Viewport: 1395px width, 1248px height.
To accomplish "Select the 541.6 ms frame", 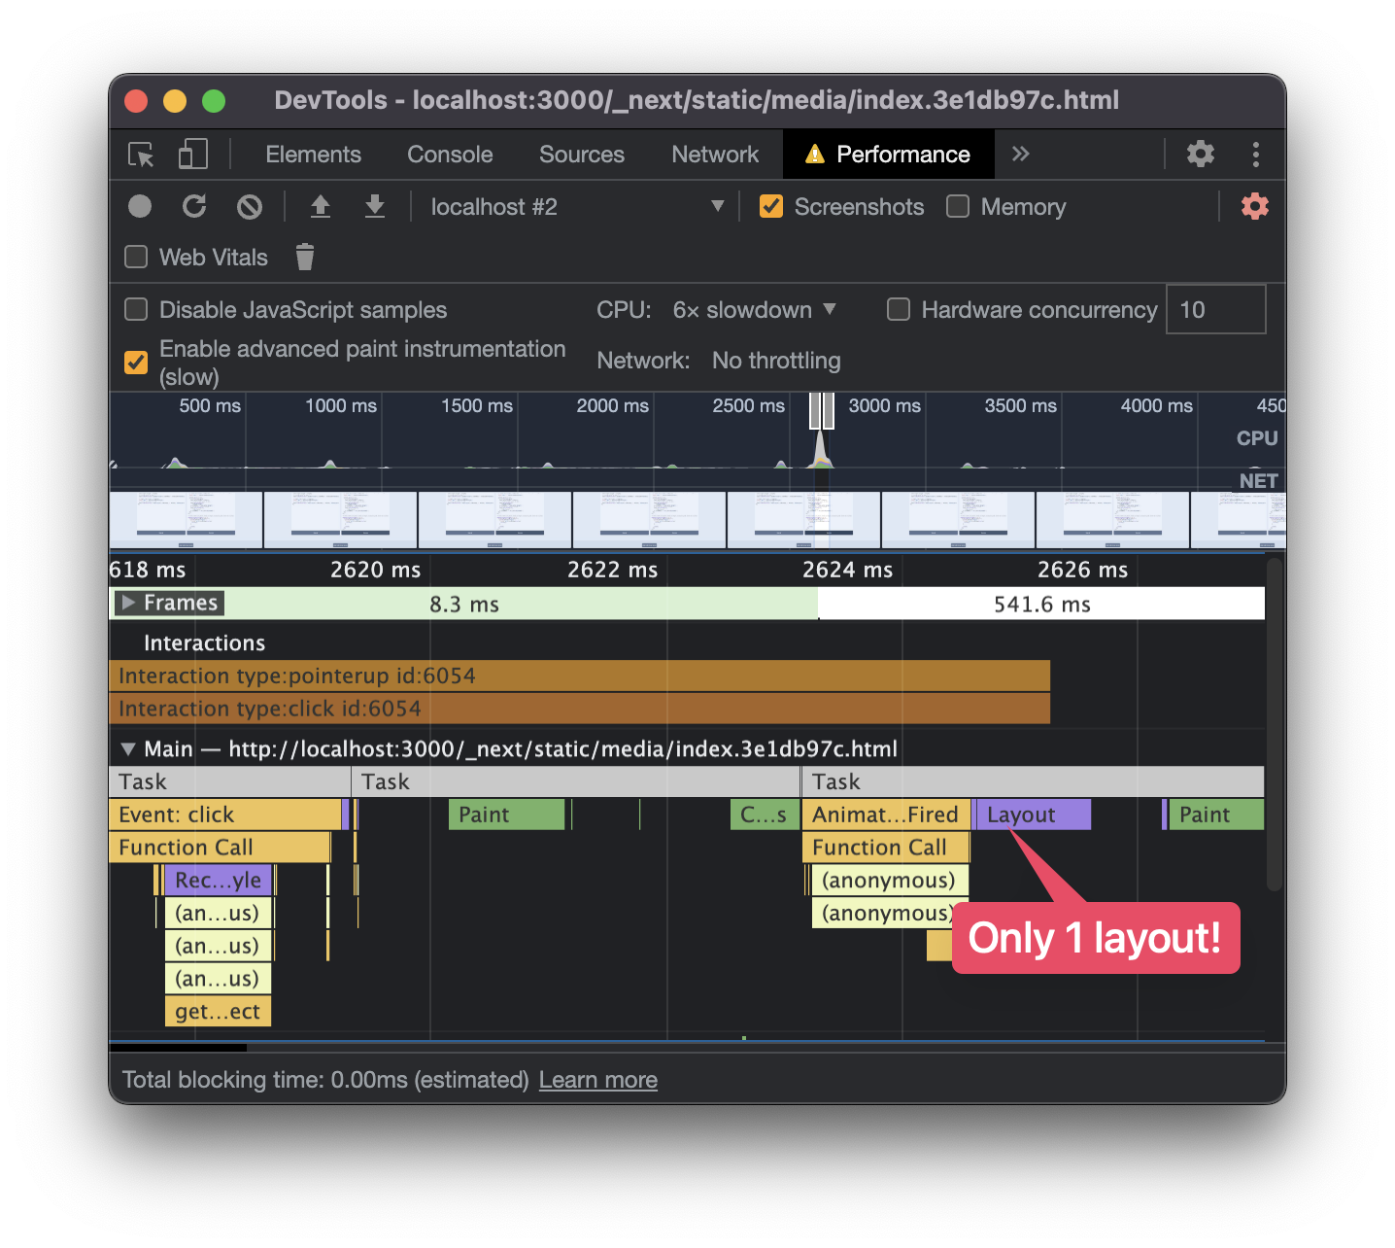I will [1041, 604].
